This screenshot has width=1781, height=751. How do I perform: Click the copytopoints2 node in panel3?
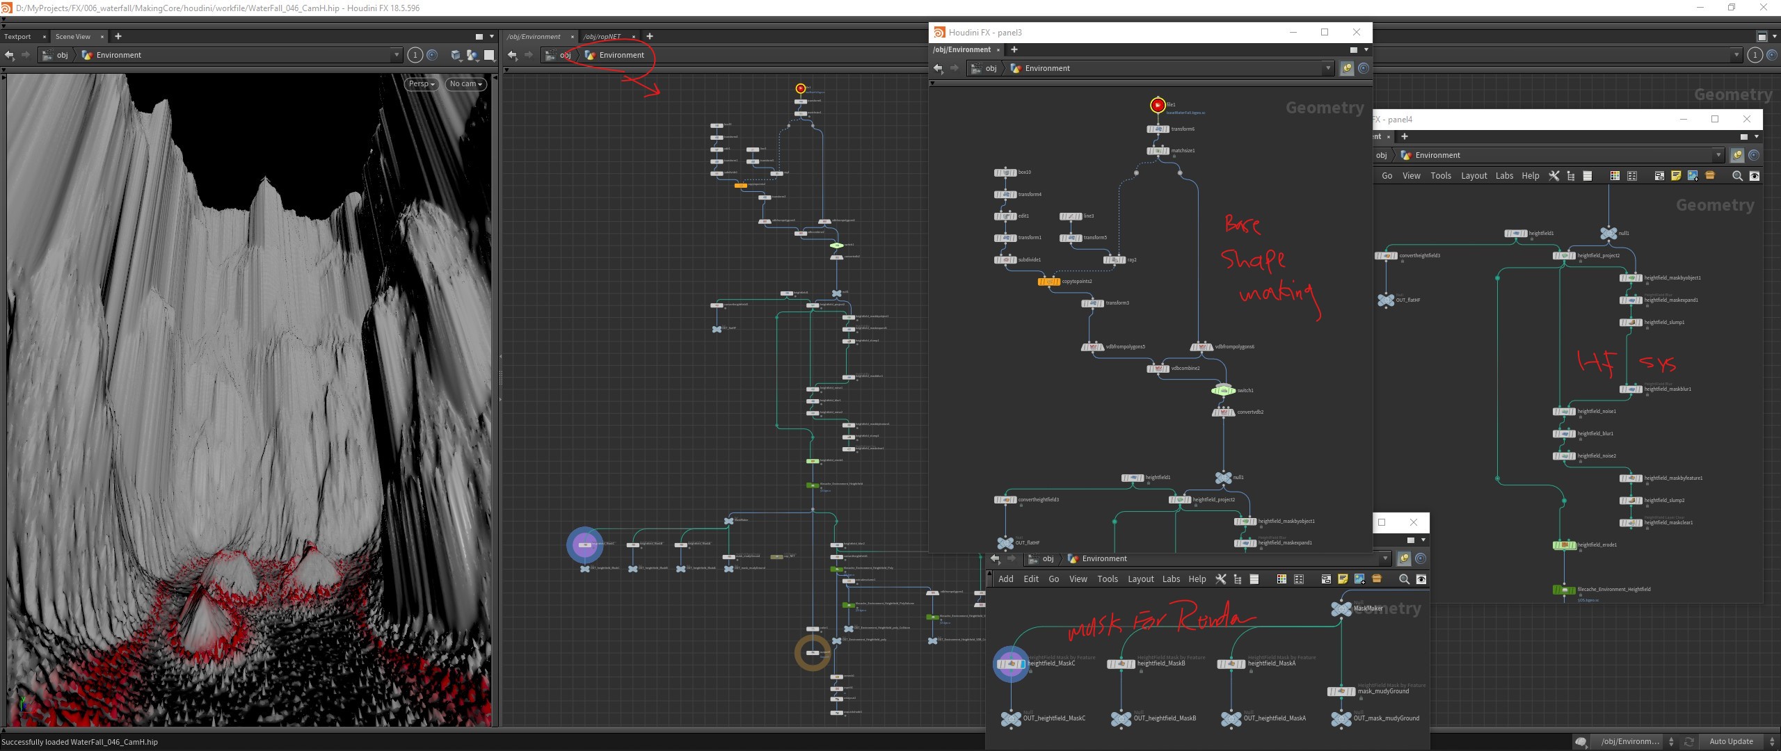[1048, 282]
